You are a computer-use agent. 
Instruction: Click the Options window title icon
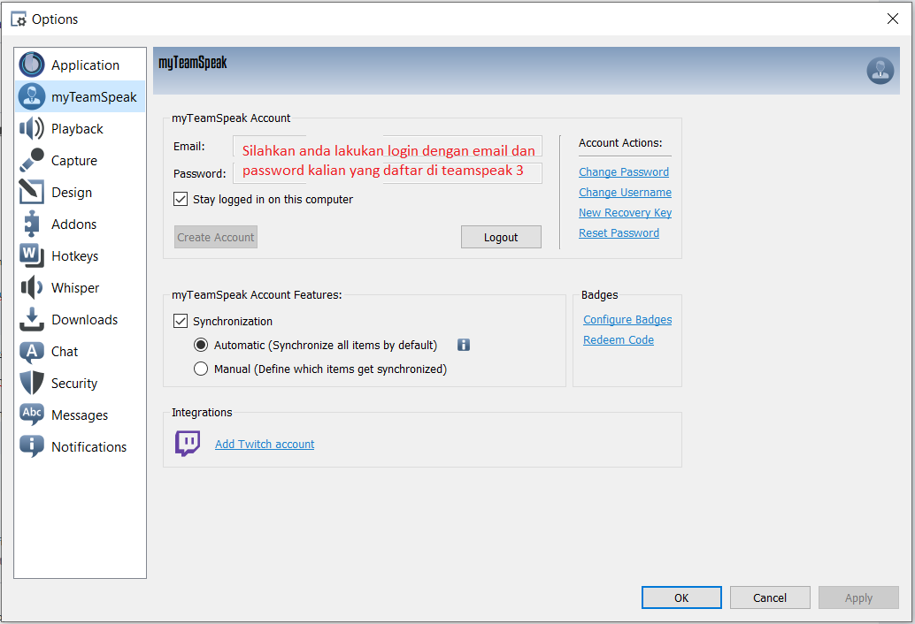click(x=18, y=19)
